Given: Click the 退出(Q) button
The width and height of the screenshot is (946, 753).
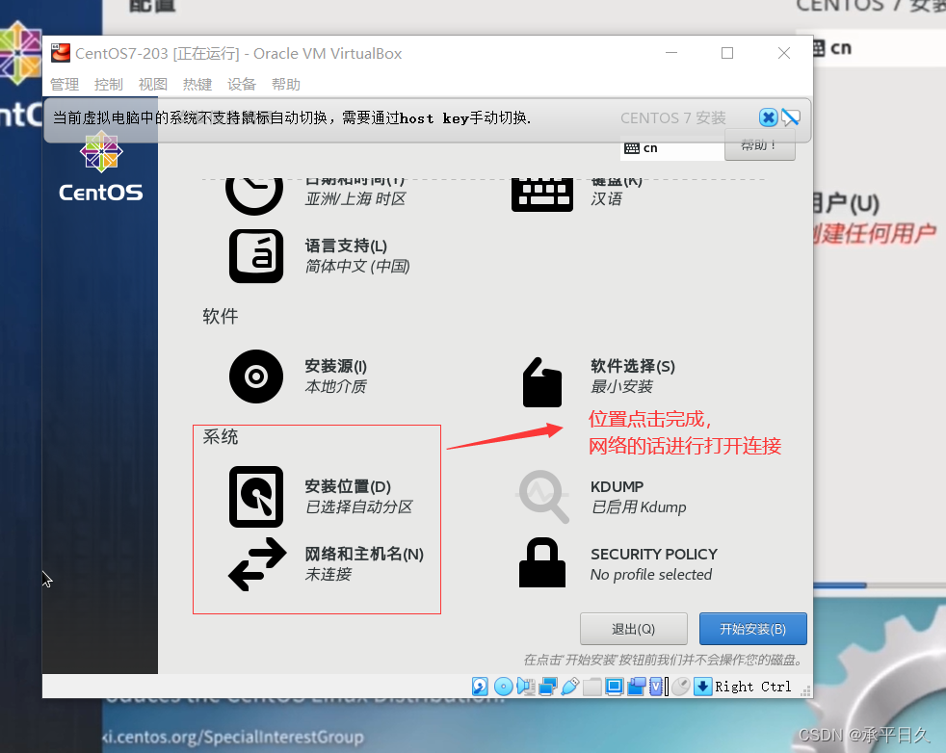Looking at the screenshot, I should point(634,629).
